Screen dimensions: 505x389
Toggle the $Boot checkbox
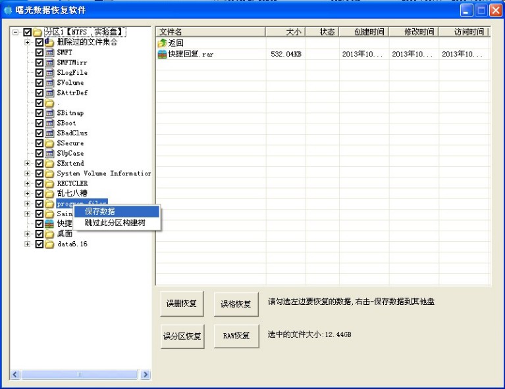pos(40,123)
